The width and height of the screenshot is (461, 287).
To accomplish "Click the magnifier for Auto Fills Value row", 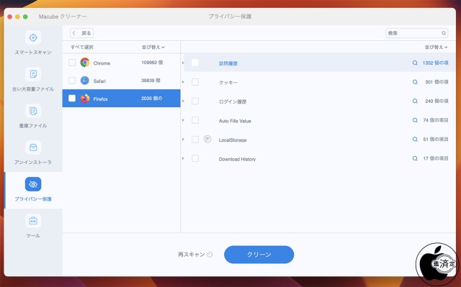I will coord(415,120).
